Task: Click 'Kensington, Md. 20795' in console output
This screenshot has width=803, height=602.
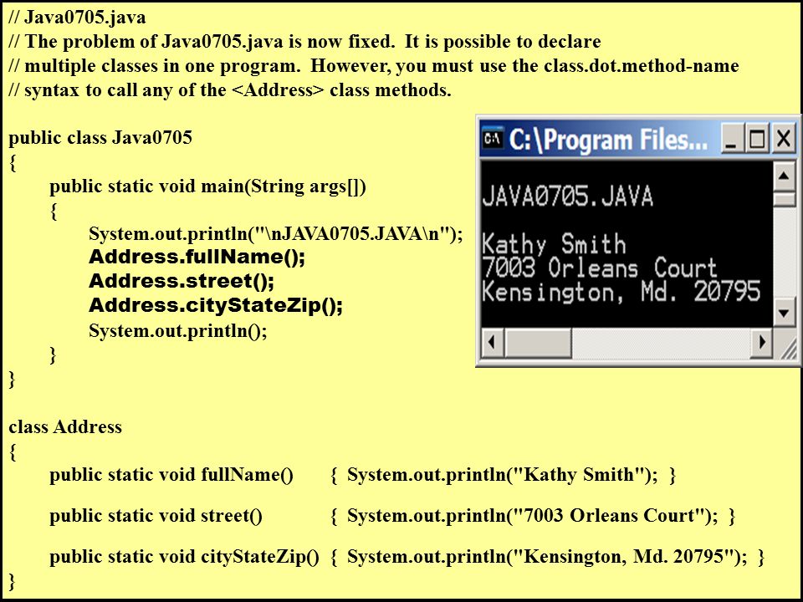Action: [621, 292]
